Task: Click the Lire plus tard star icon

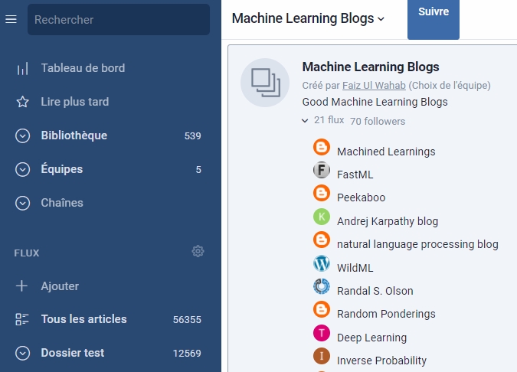Action: pyautogui.click(x=22, y=102)
